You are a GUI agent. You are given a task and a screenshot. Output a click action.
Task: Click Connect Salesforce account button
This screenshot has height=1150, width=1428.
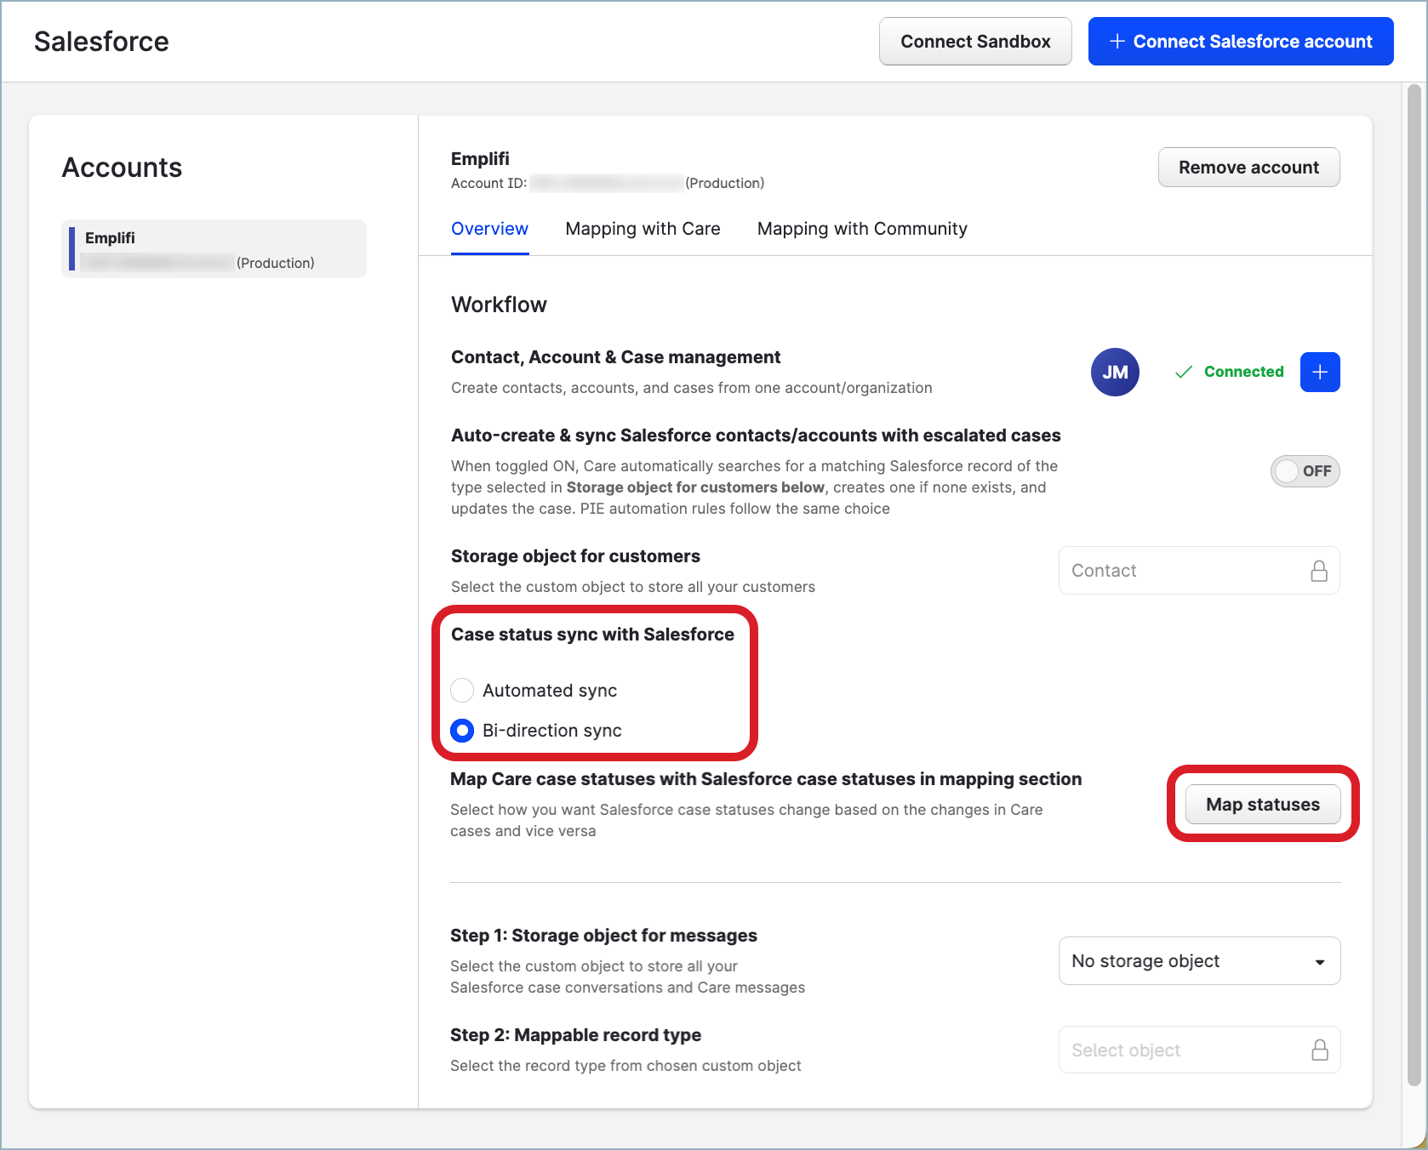(x=1241, y=41)
